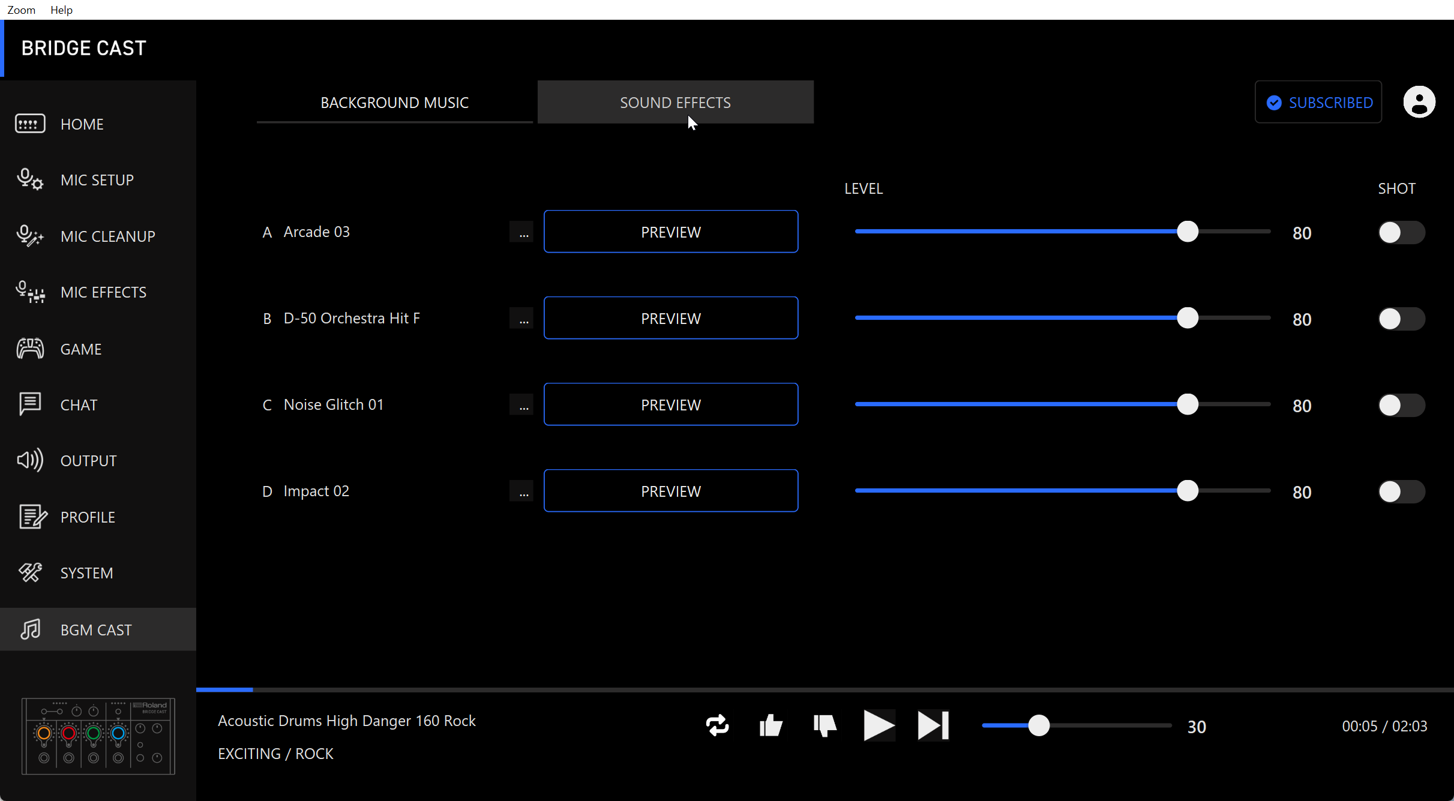Screen dimensions: 1454x801
Task: Click the Arcade 03 effect name
Action: (317, 232)
